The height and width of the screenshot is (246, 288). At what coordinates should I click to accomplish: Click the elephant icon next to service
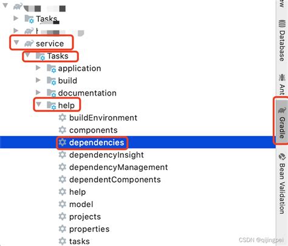point(29,43)
